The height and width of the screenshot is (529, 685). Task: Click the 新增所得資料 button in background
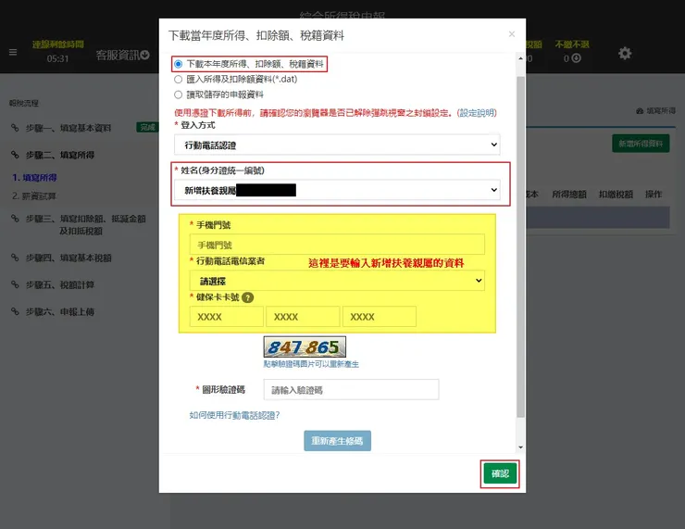coord(641,144)
